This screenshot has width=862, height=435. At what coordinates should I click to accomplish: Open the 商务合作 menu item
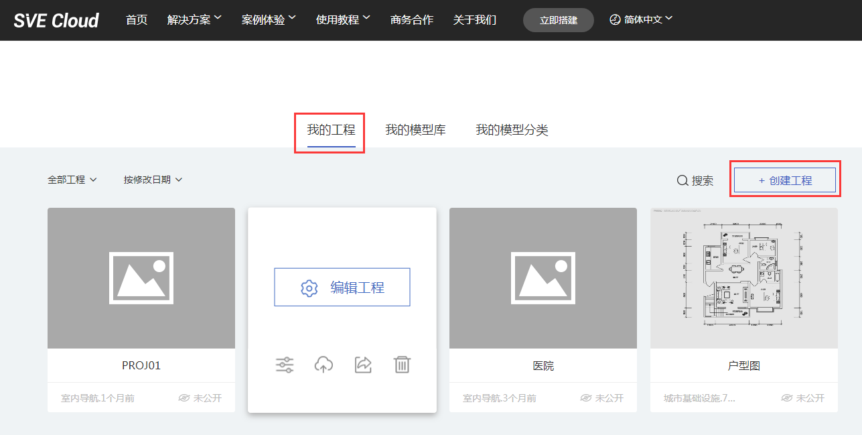pos(411,19)
